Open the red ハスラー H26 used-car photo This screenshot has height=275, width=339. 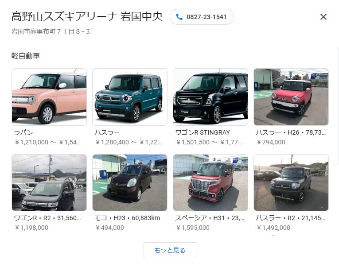coord(291,97)
